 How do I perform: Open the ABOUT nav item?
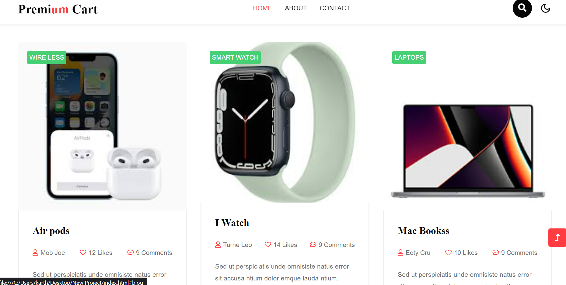296,8
